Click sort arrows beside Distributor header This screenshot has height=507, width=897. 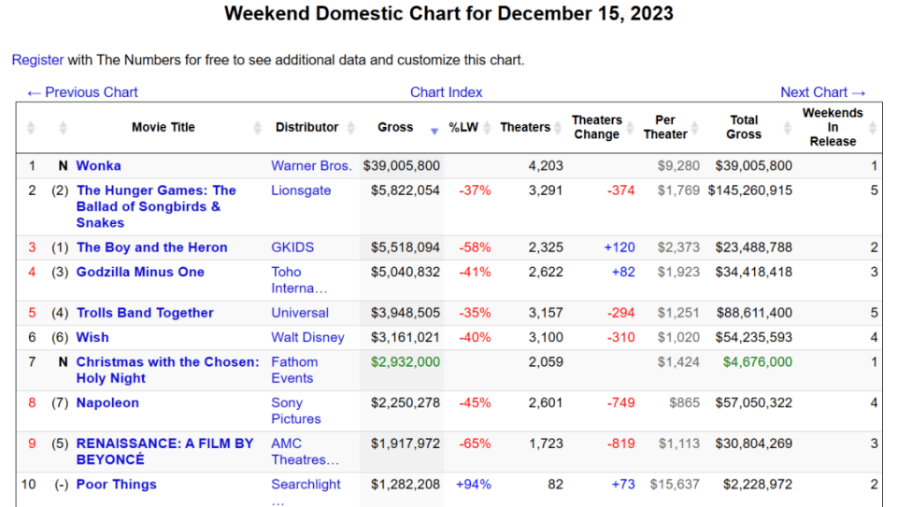pos(351,128)
